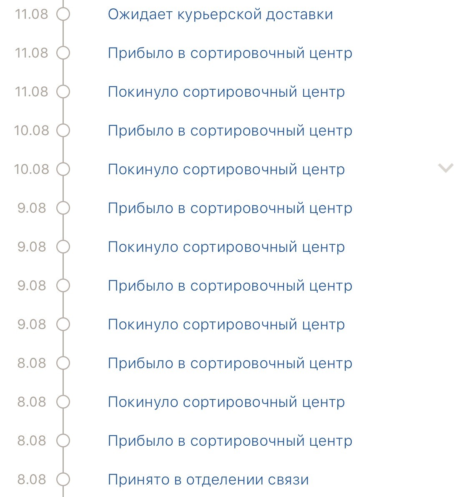469x497 pixels.
Task: Click the 10.08 date beside Прибыло в сортировочный центр
Action: click(x=31, y=131)
